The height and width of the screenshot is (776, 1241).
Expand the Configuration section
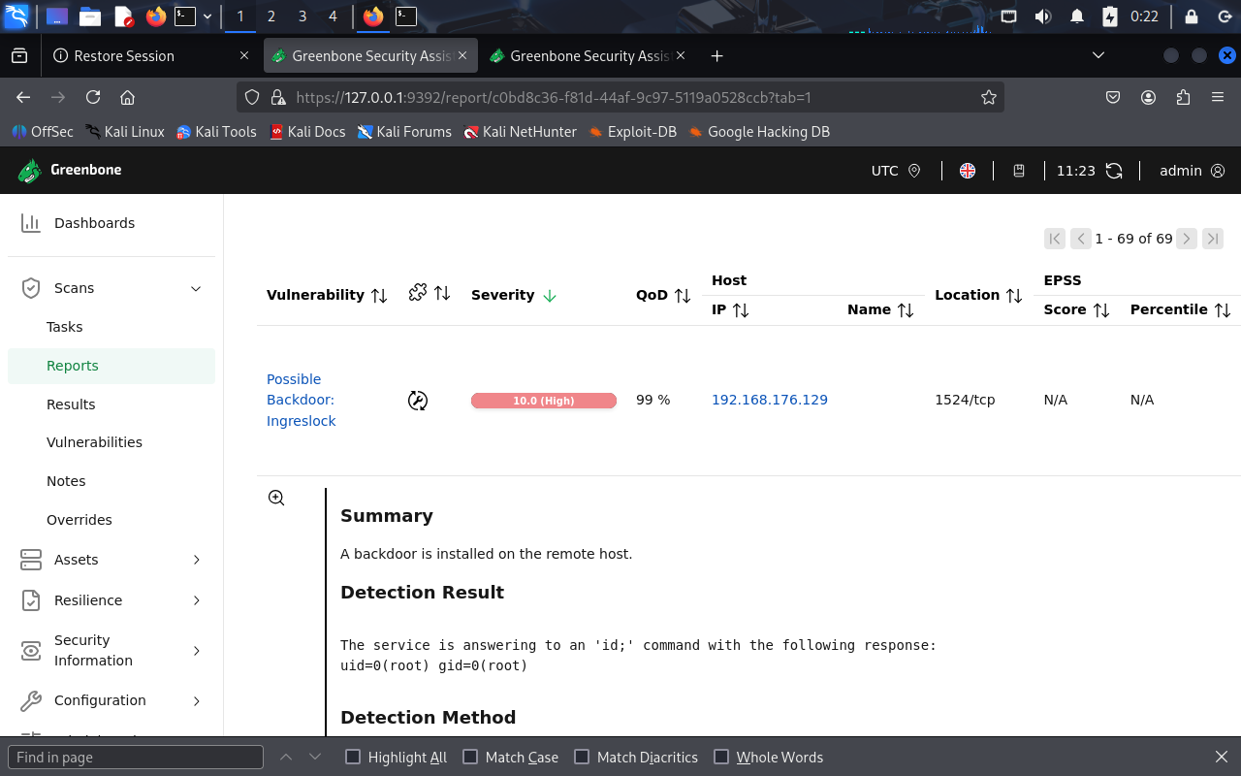(196, 700)
